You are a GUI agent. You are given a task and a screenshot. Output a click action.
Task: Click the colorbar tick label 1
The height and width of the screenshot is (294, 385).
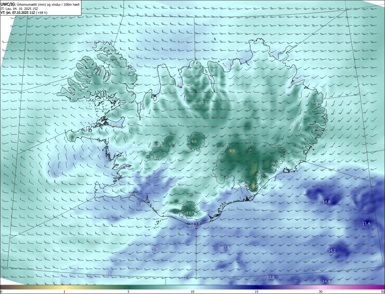click(x=64, y=292)
